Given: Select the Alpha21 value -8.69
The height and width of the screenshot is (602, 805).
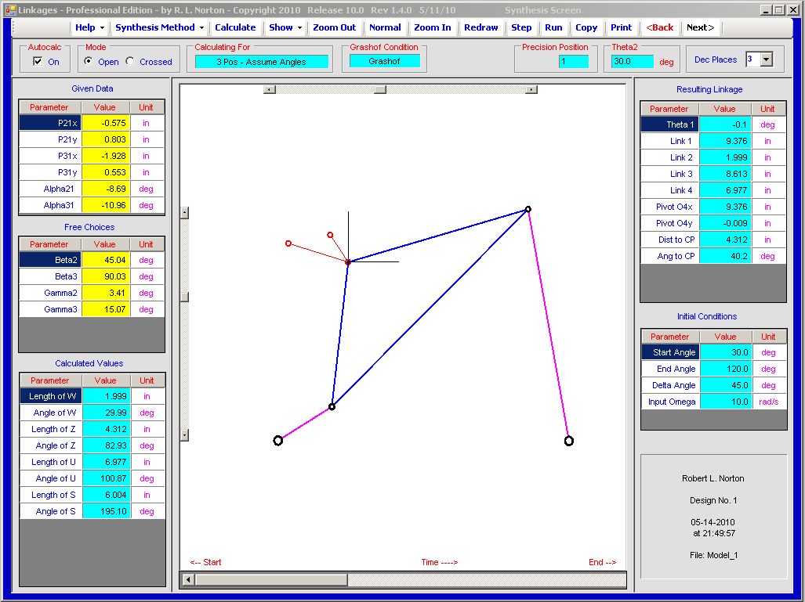Looking at the screenshot, I should tap(105, 189).
